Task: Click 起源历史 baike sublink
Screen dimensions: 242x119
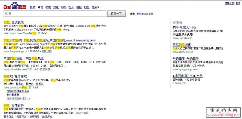Action: tap(47, 117)
